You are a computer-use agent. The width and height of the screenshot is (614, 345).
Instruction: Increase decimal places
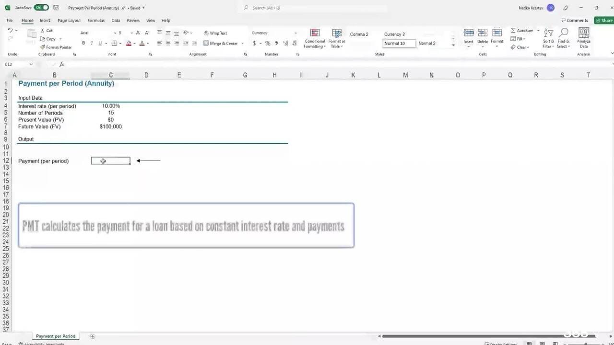(x=285, y=43)
